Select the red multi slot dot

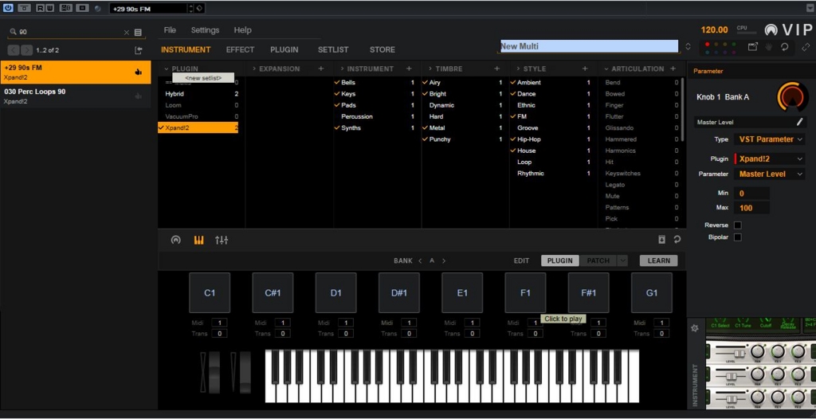708,45
